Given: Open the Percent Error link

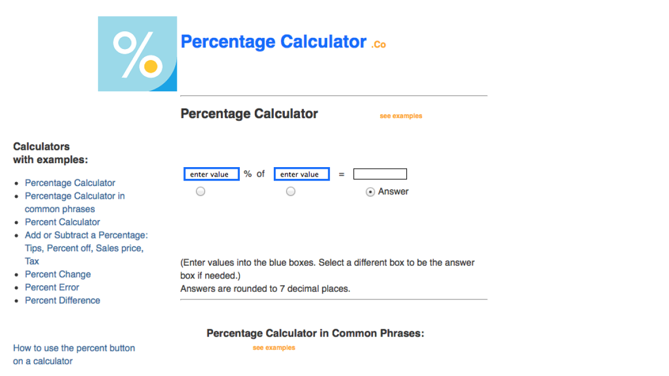Looking at the screenshot, I should (52, 287).
